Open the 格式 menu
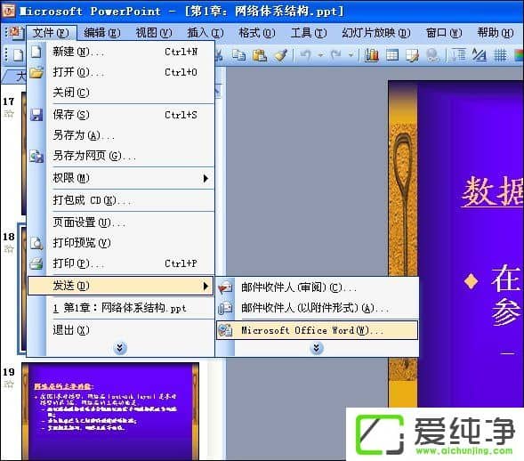This screenshot has height=461, width=524. coord(256,33)
